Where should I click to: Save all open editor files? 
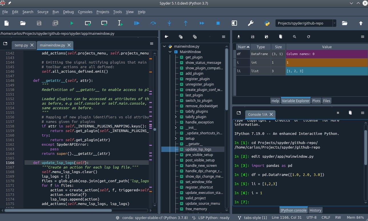[x=55, y=23]
